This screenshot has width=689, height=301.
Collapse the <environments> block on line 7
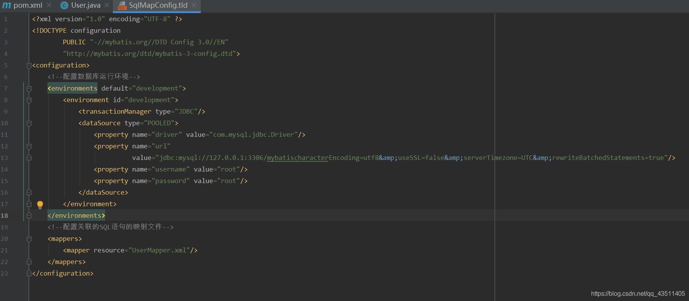click(x=29, y=89)
